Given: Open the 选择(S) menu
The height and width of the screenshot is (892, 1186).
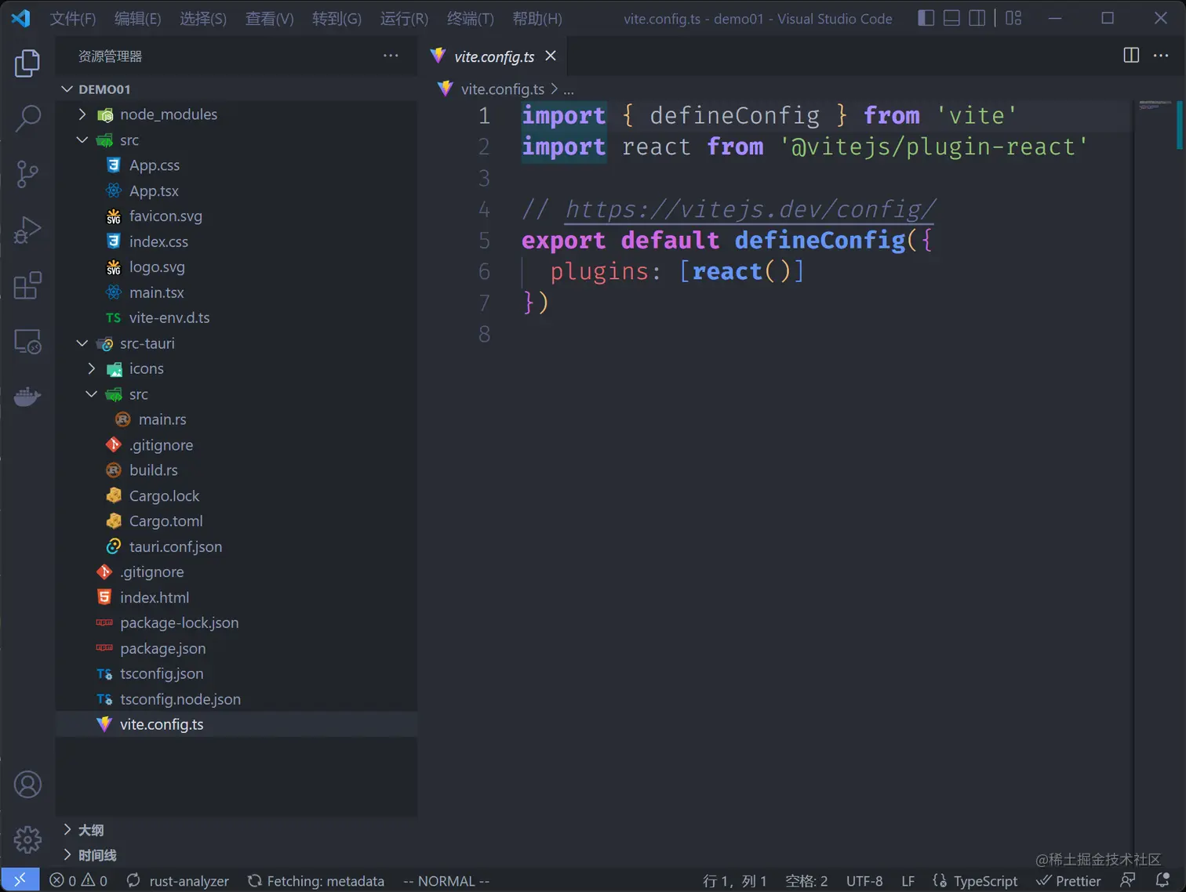Looking at the screenshot, I should [203, 19].
